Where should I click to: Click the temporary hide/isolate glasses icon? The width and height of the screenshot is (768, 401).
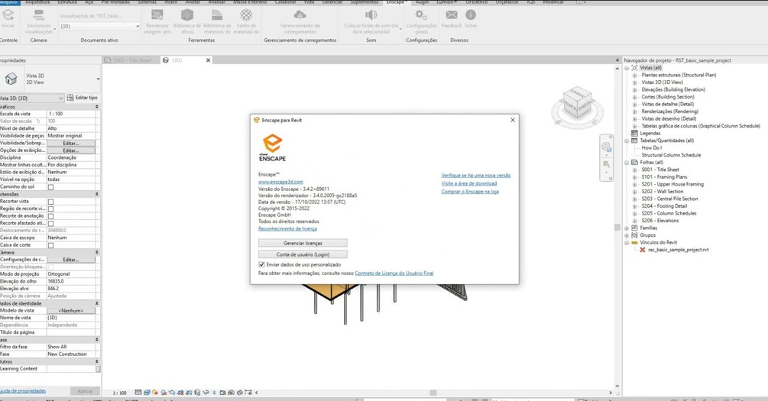[206, 392]
